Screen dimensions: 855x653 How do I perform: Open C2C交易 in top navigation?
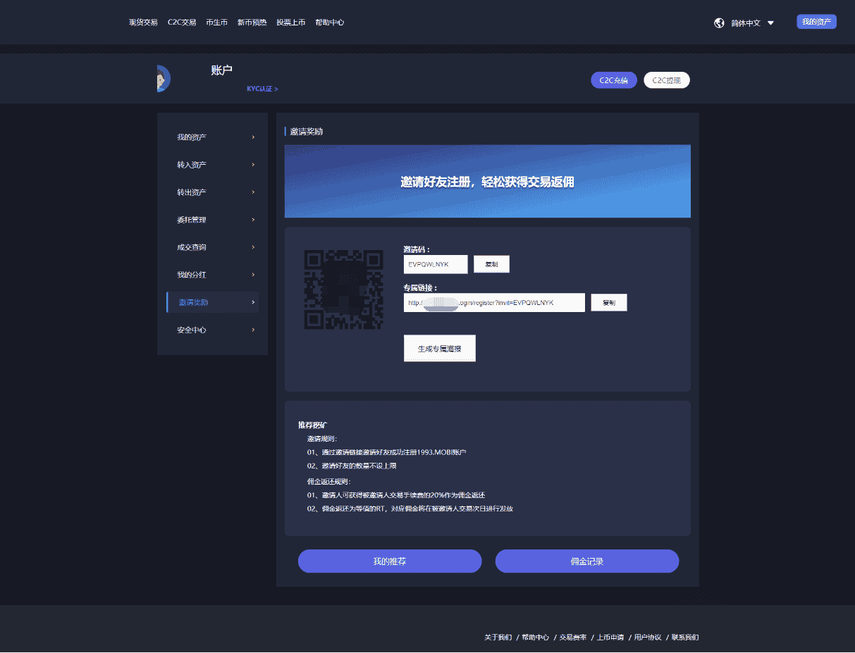pos(182,23)
